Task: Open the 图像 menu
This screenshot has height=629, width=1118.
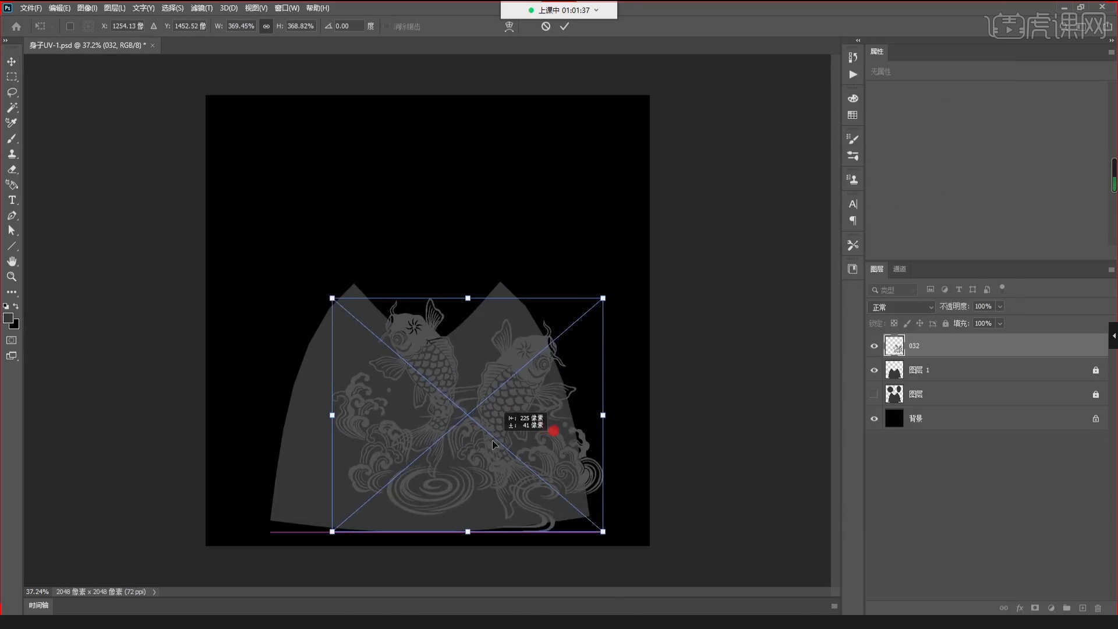Action: click(x=87, y=8)
